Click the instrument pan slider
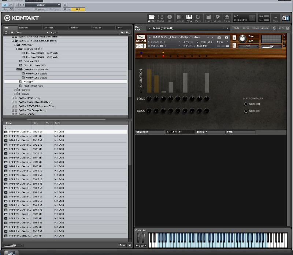 click(x=249, y=46)
